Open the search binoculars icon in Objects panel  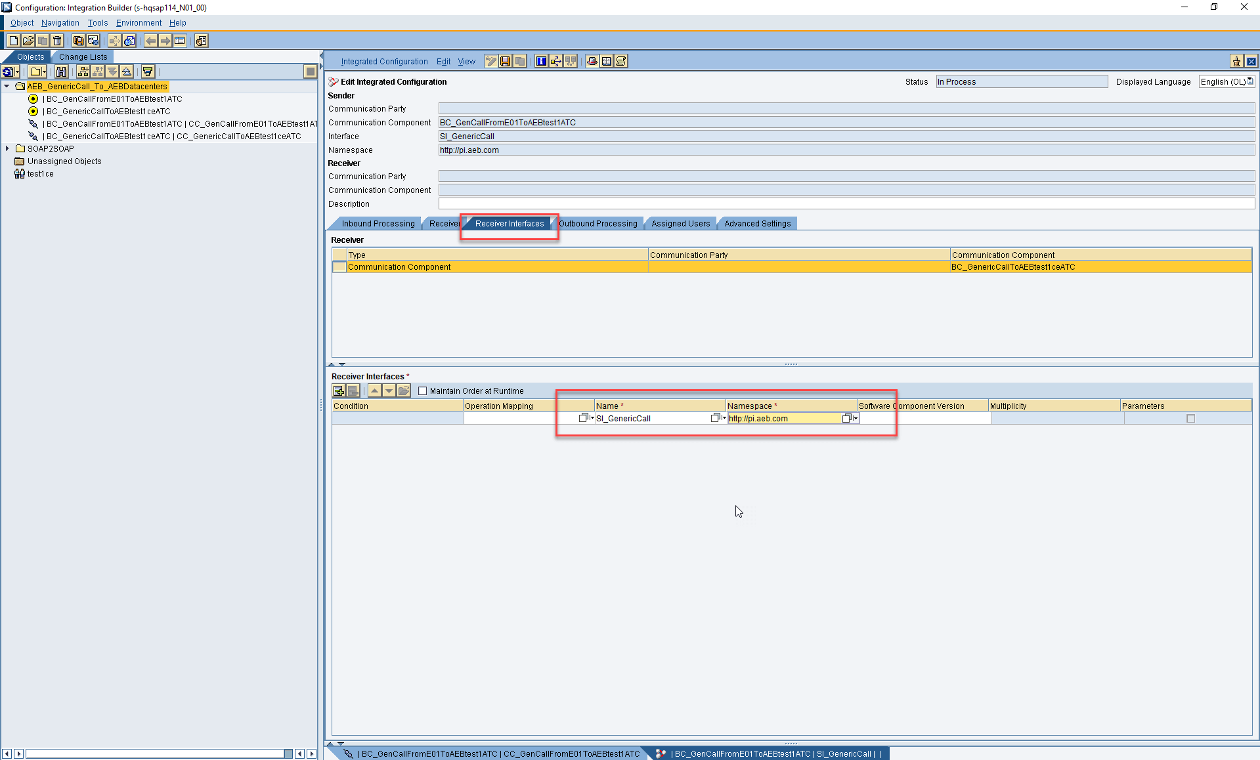pos(61,72)
